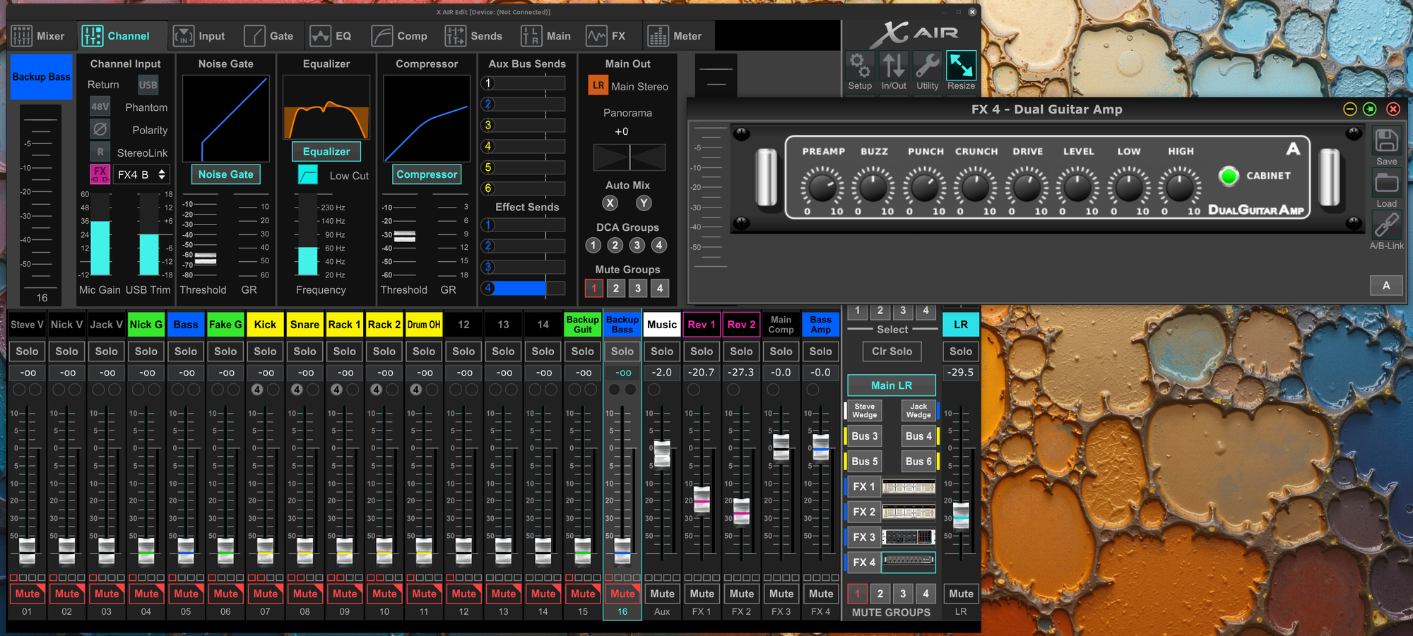Click the PREAMP knob on Dual Guitar Amp
Viewport: 1413px width, 636px height.
[822, 188]
